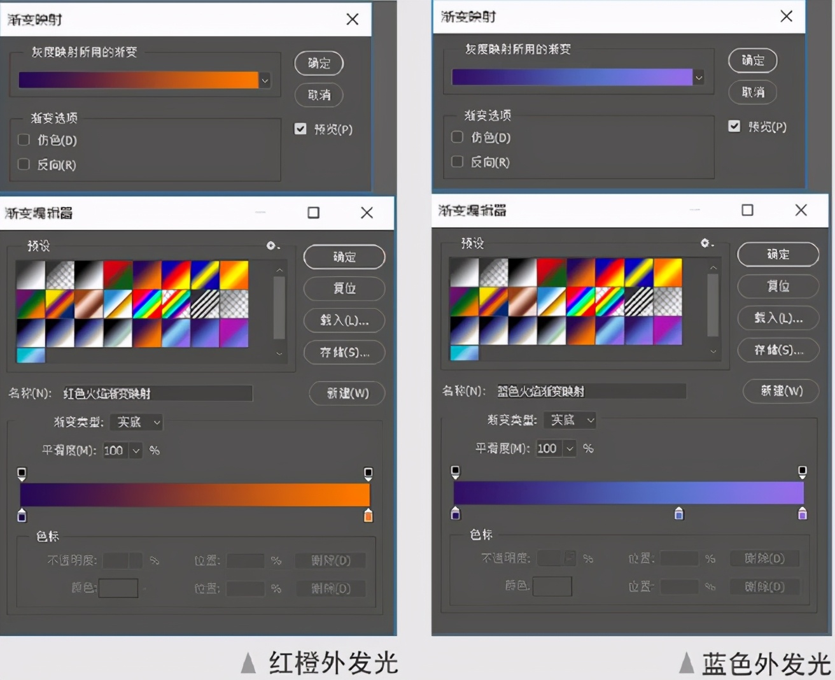Viewport: 835px width, 680px height.
Task: Open 平滑度 dropdown arrow in 红色火焰 gradient editor
Action: pyautogui.click(x=136, y=451)
